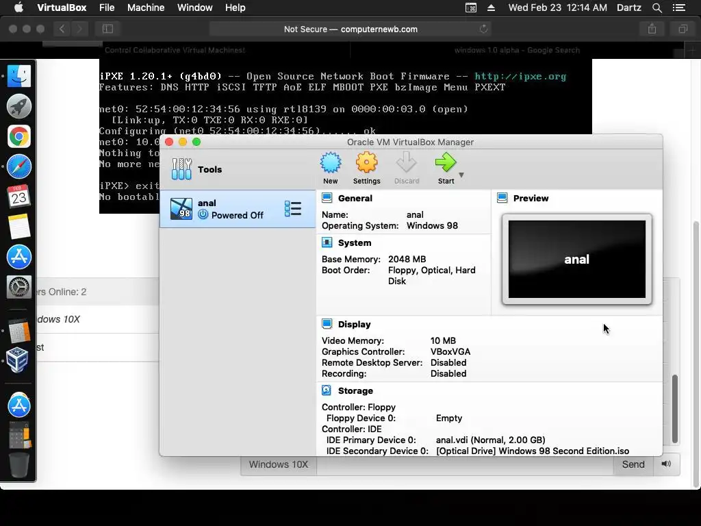The image size is (701, 526).
Task: Click the chat message input field
Action: point(465,464)
